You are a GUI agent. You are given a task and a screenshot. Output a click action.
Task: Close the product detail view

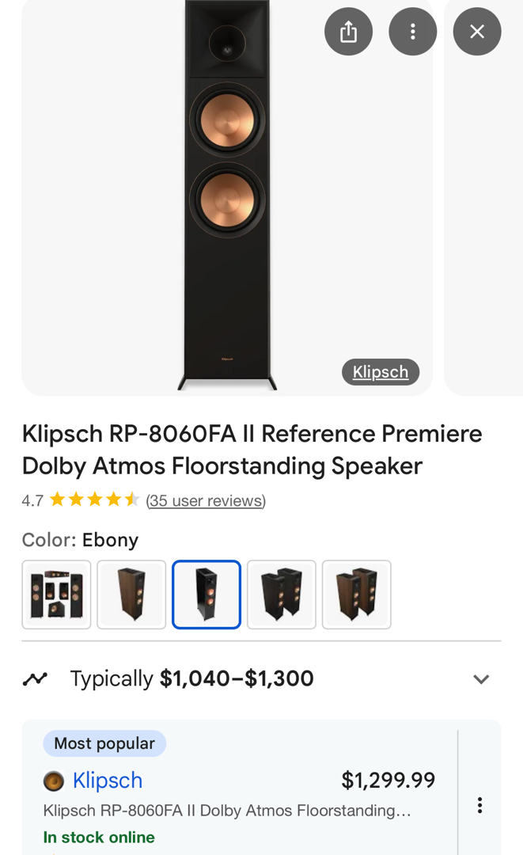point(476,32)
